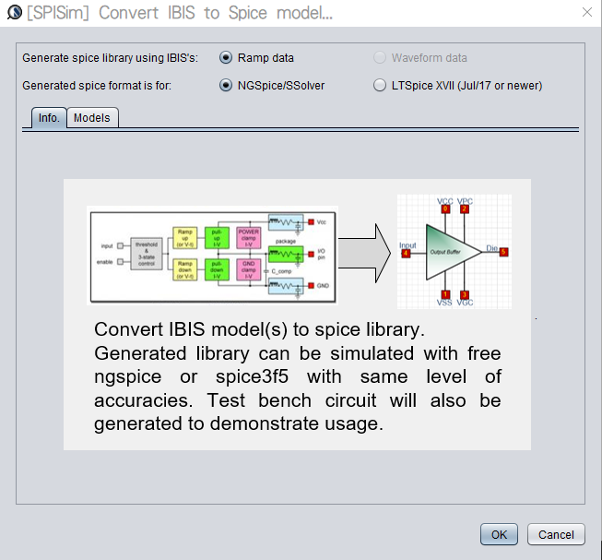Select the Waveform data option
The width and height of the screenshot is (602, 560).
coord(380,58)
